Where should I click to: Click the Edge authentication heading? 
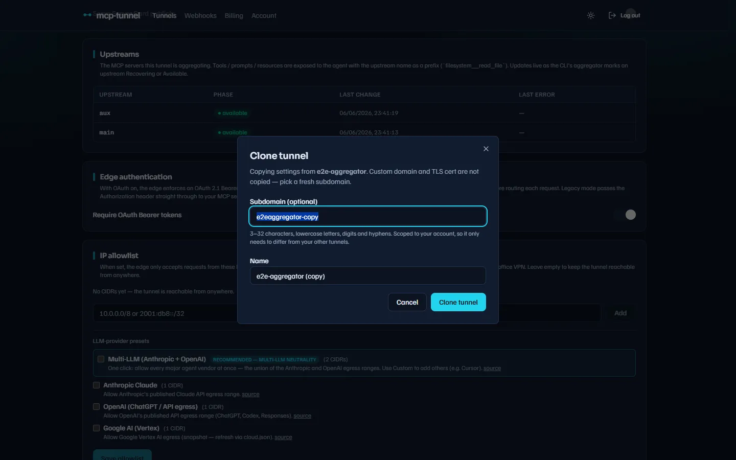tap(136, 177)
